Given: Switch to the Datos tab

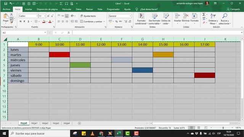Looking at the screenshot, I should (x=79, y=9).
